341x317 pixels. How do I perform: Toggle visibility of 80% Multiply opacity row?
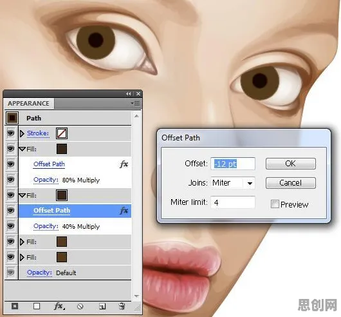click(11, 180)
